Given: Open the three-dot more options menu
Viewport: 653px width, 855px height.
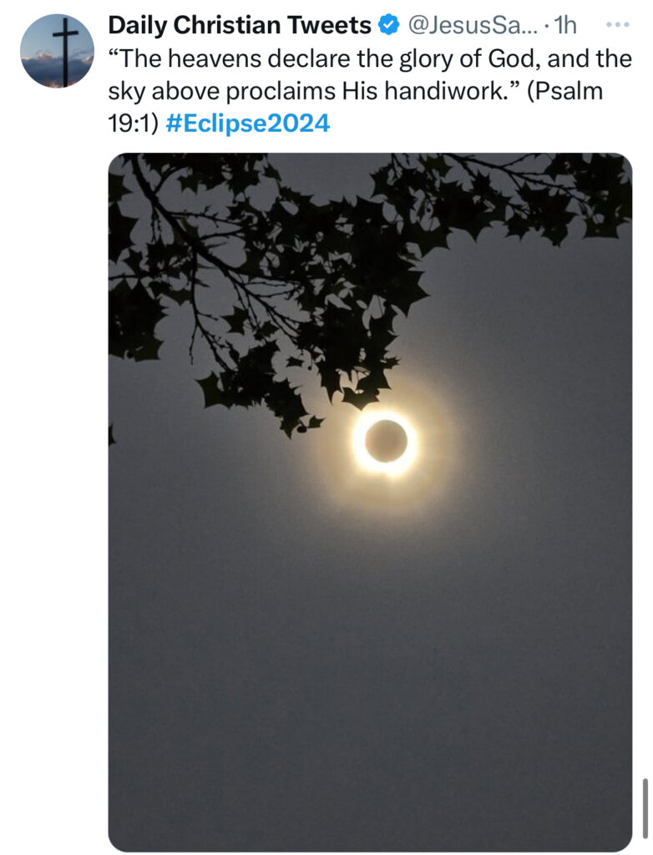Looking at the screenshot, I should pyautogui.click(x=618, y=24).
